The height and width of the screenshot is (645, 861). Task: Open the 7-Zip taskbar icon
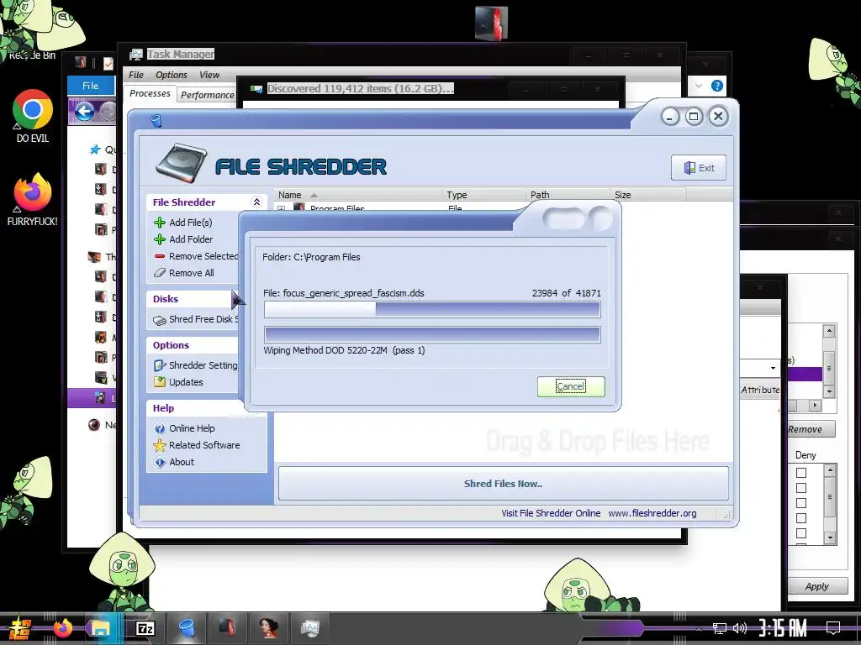(x=145, y=628)
